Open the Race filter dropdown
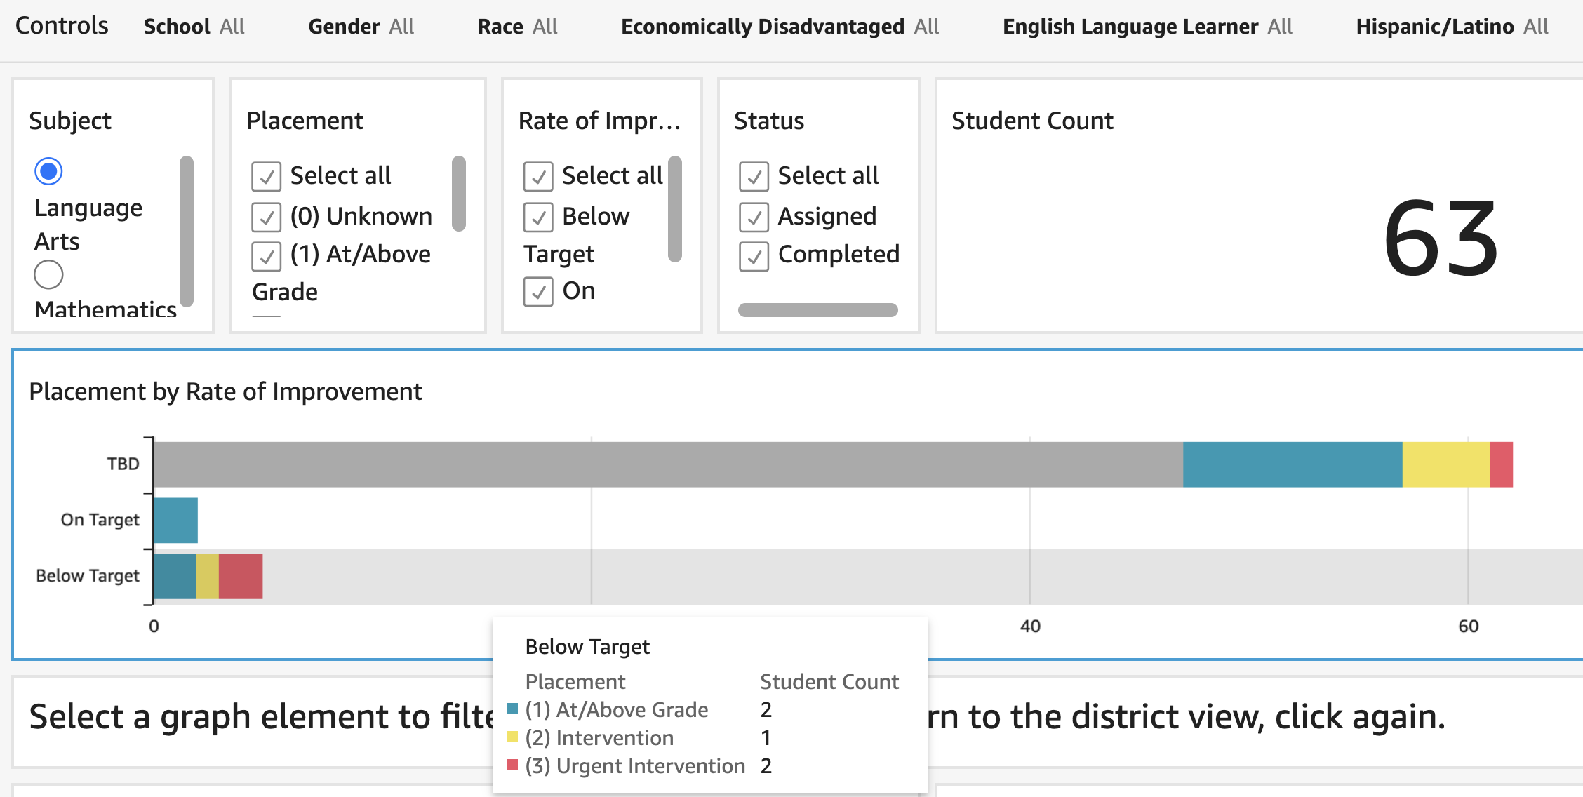 pyautogui.click(x=517, y=27)
